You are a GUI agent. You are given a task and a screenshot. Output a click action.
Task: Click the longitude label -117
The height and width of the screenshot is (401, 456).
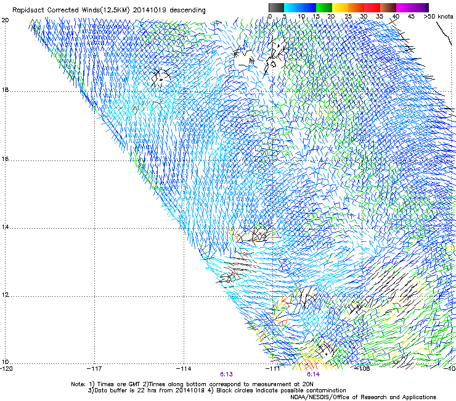click(94, 369)
